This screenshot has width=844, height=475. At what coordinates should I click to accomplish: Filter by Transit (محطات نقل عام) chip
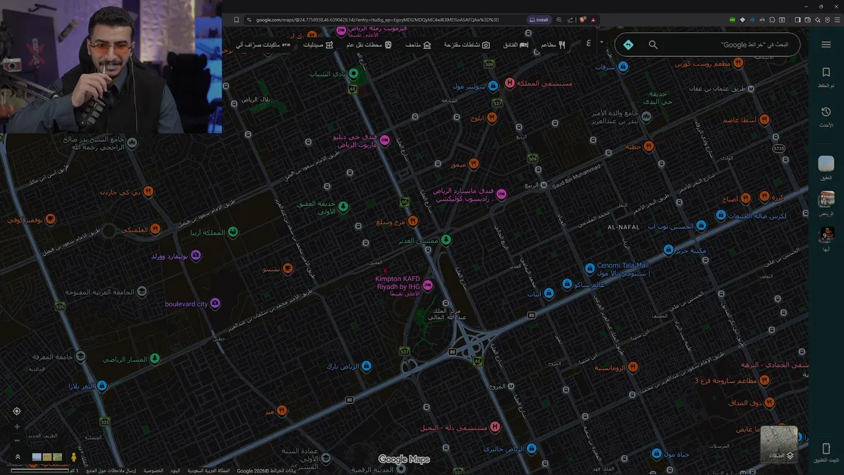369,45
